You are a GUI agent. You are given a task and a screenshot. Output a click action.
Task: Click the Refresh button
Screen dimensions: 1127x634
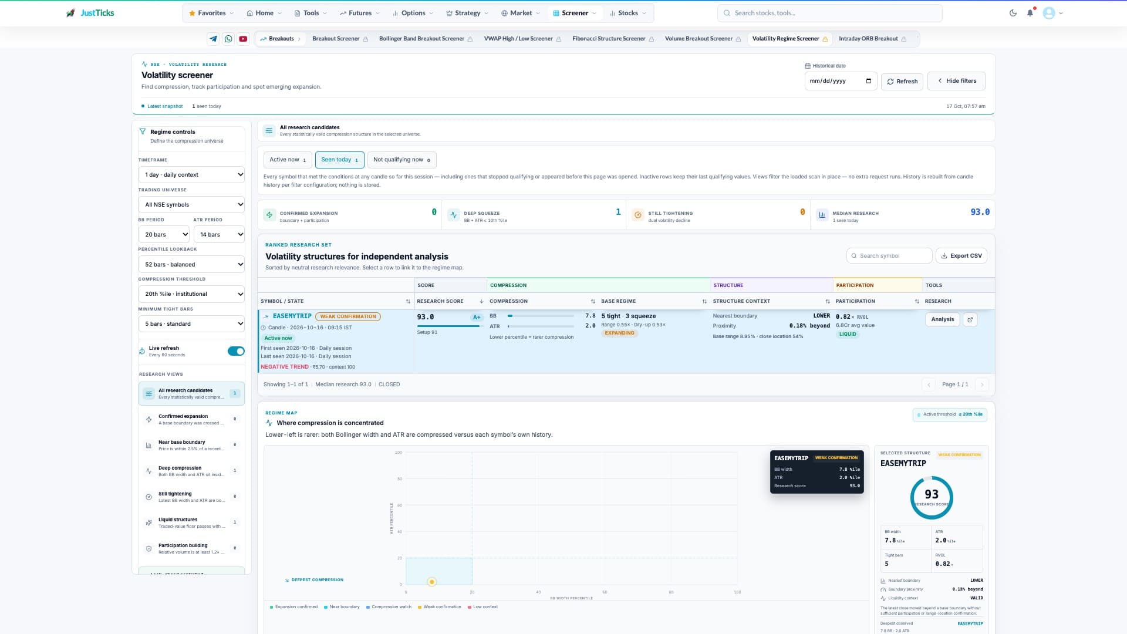pos(902,82)
